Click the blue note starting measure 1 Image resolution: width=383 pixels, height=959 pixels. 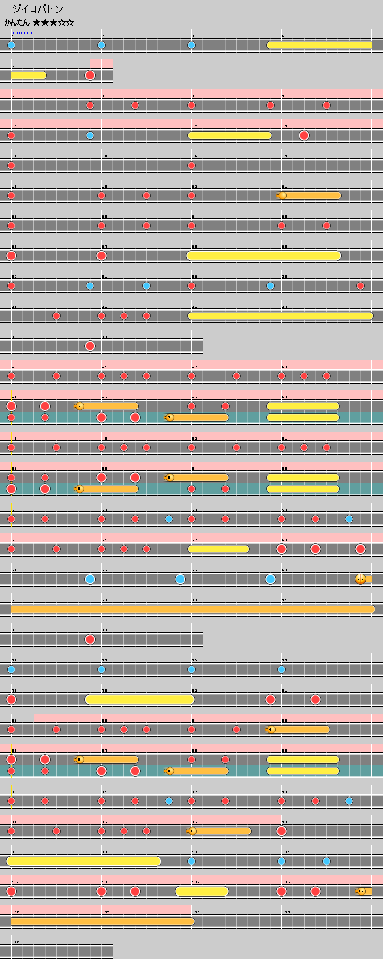click(11, 45)
